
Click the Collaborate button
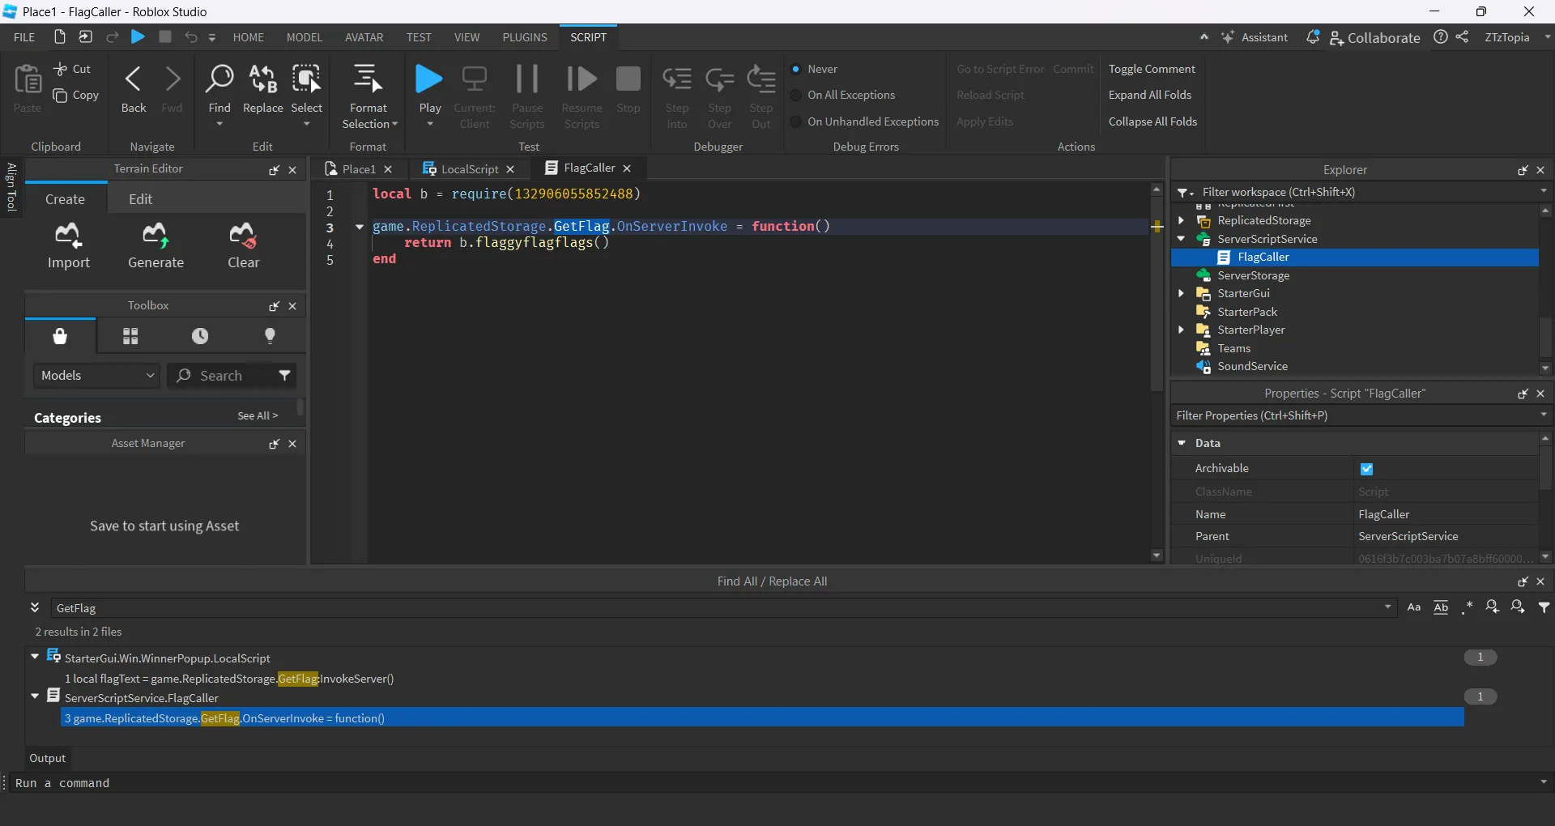(x=1374, y=37)
